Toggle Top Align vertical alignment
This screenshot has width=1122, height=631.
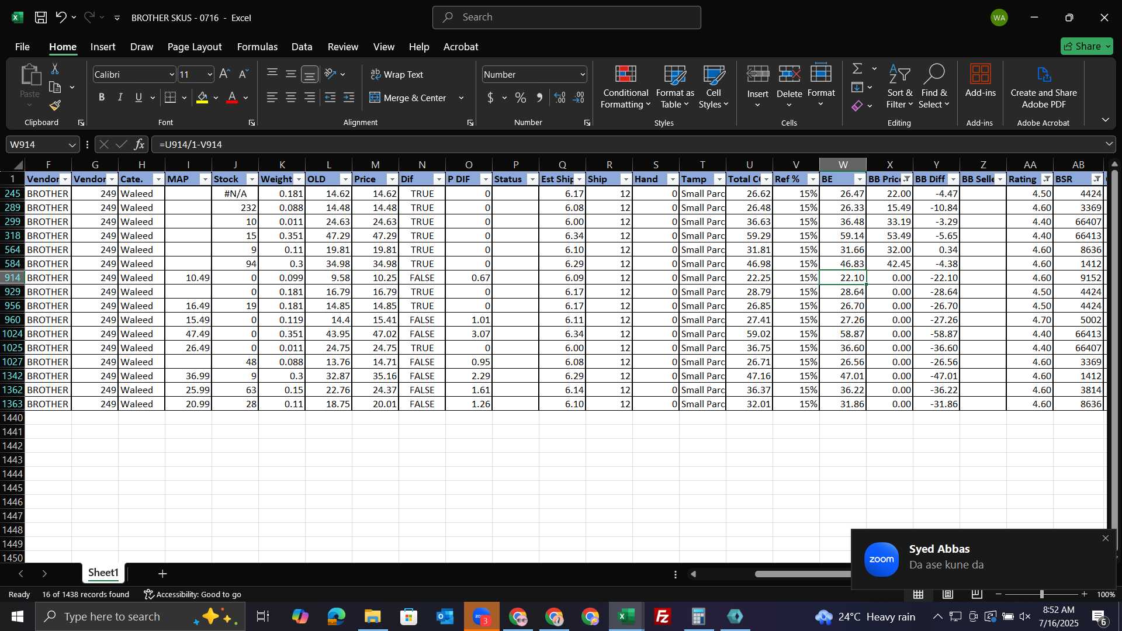272,74
